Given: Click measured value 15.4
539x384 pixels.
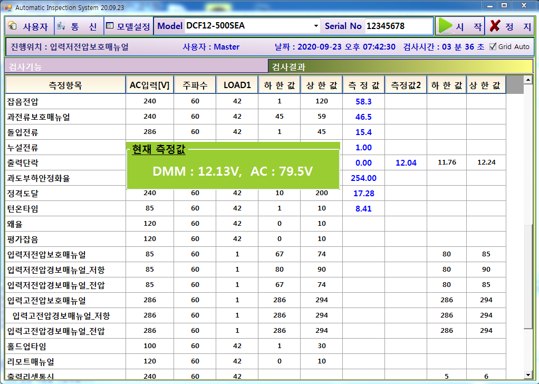Looking at the screenshot, I should [363, 132].
